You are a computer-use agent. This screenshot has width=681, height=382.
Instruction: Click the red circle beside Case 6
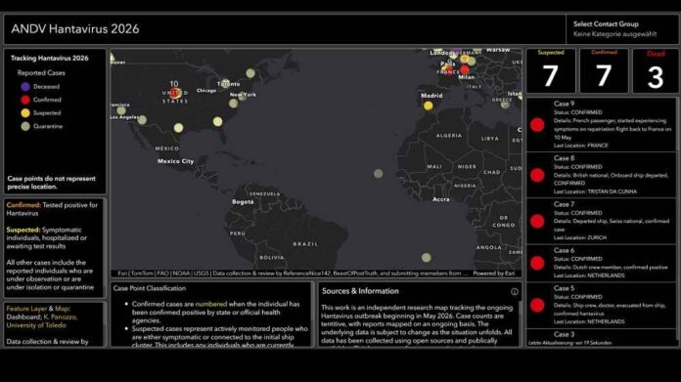coord(537,263)
